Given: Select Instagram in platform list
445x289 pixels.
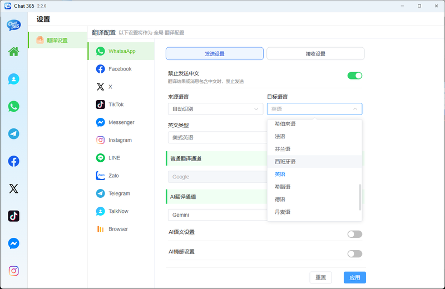Looking at the screenshot, I should coord(121,140).
